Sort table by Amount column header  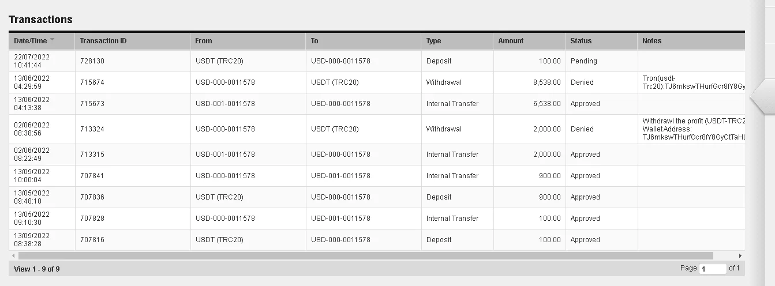(511, 41)
